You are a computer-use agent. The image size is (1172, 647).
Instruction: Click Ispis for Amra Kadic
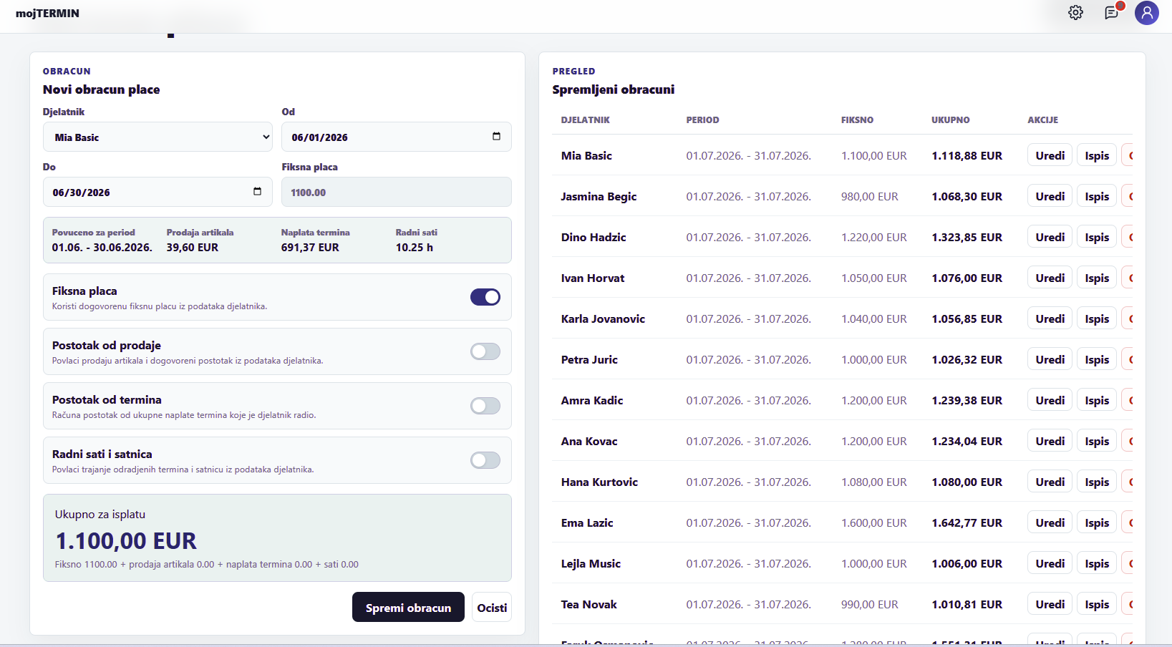click(x=1097, y=400)
